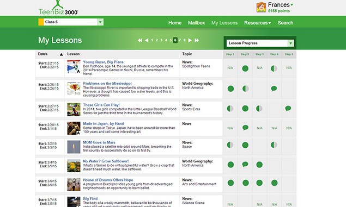
Task: Open lesson House of Dreams Offers Hope
Action: [x=108, y=180]
